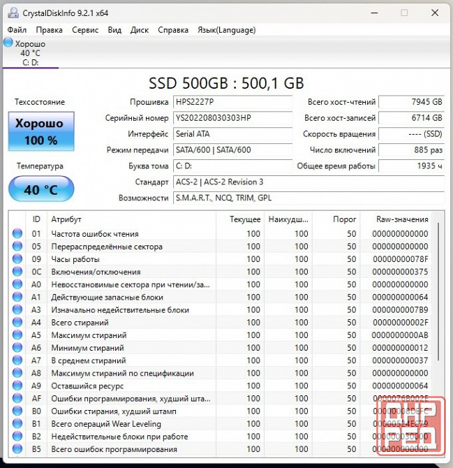Click status icon for attribute A6
453x468 pixels.
pos(17,347)
